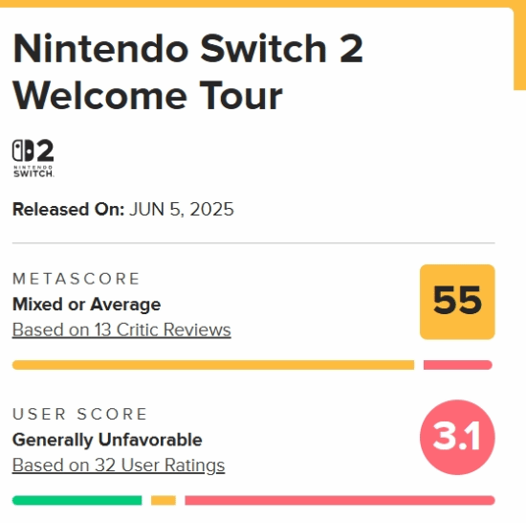Open the Based on 32 User Ratings link
This screenshot has width=526, height=523.
coord(119,465)
